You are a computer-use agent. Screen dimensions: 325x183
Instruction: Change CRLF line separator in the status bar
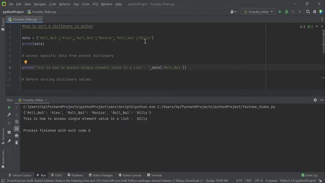(248, 181)
